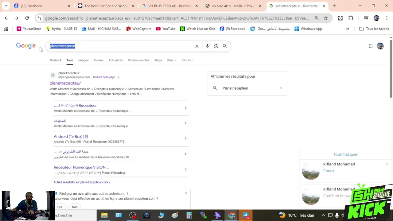Open Chrome three-dot menu
Image resolution: width=393 pixels, height=221 pixels.
tap(387, 18)
